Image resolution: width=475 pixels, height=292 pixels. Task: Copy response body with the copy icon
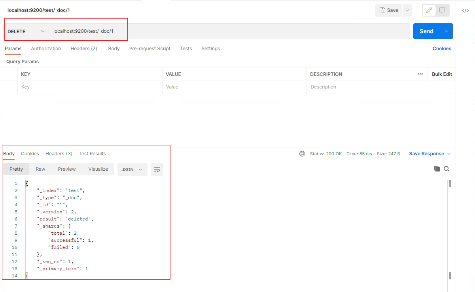(437, 169)
